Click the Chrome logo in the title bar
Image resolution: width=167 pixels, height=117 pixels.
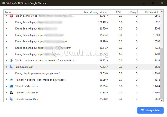coord(3,3)
